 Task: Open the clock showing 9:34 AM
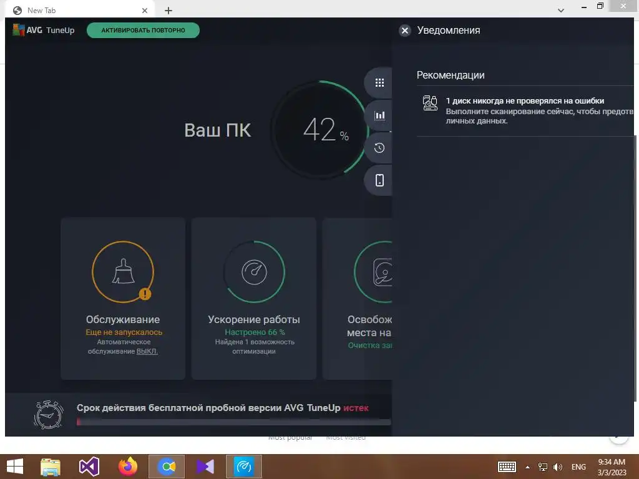click(612, 467)
